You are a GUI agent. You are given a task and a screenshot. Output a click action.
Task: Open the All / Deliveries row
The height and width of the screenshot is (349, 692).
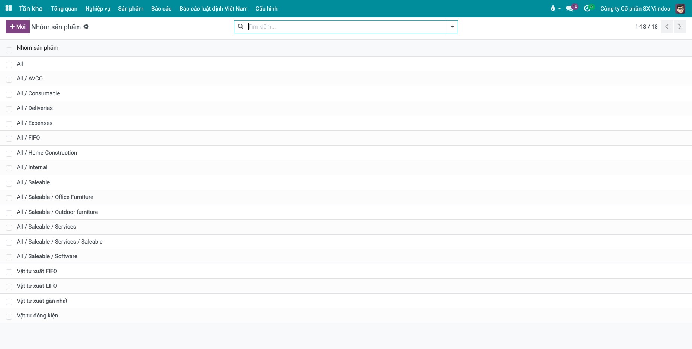point(346,108)
